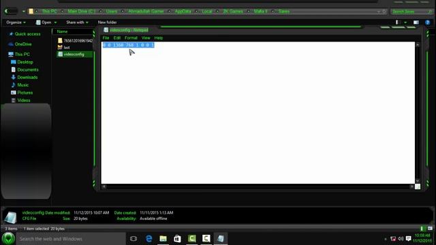Open the Notepad View menu
The height and width of the screenshot is (245, 436).
tap(146, 38)
